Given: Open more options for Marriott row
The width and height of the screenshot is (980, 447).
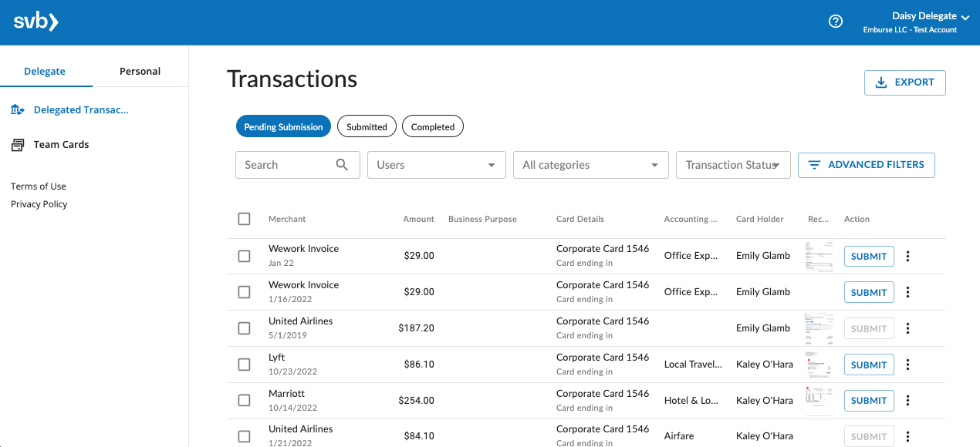Looking at the screenshot, I should [x=907, y=400].
